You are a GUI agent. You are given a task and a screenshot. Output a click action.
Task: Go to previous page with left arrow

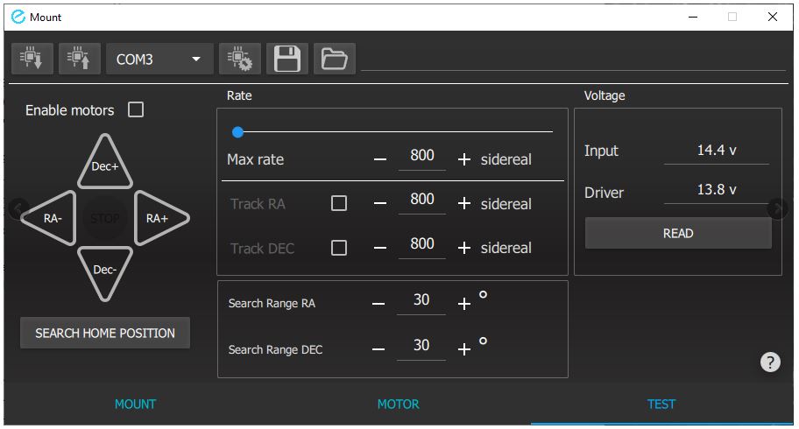coord(18,208)
